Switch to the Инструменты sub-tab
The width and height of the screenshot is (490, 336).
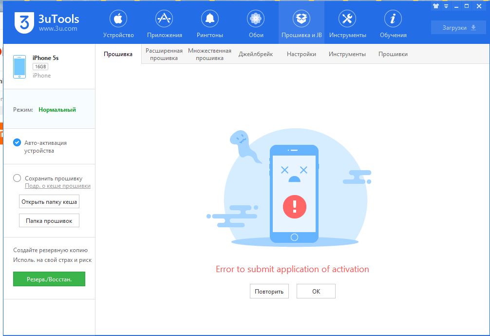coord(347,54)
